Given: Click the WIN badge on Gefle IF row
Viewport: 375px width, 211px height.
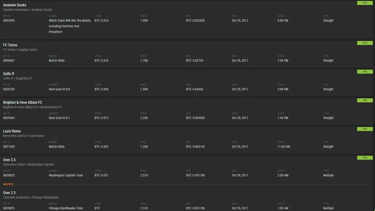Looking at the screenshot, I should (x=365, y=72).
